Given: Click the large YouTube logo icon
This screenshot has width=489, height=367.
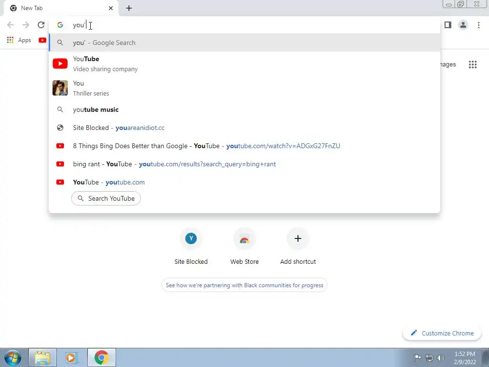Looking at the screenshot, I should pos(60,64).
